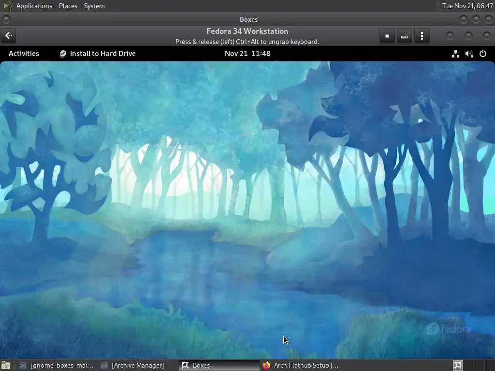The height and width of the screenshot is (371, 495).
Task: Open the three-dot menu in Boxes header
Action: tap(422, 36)
